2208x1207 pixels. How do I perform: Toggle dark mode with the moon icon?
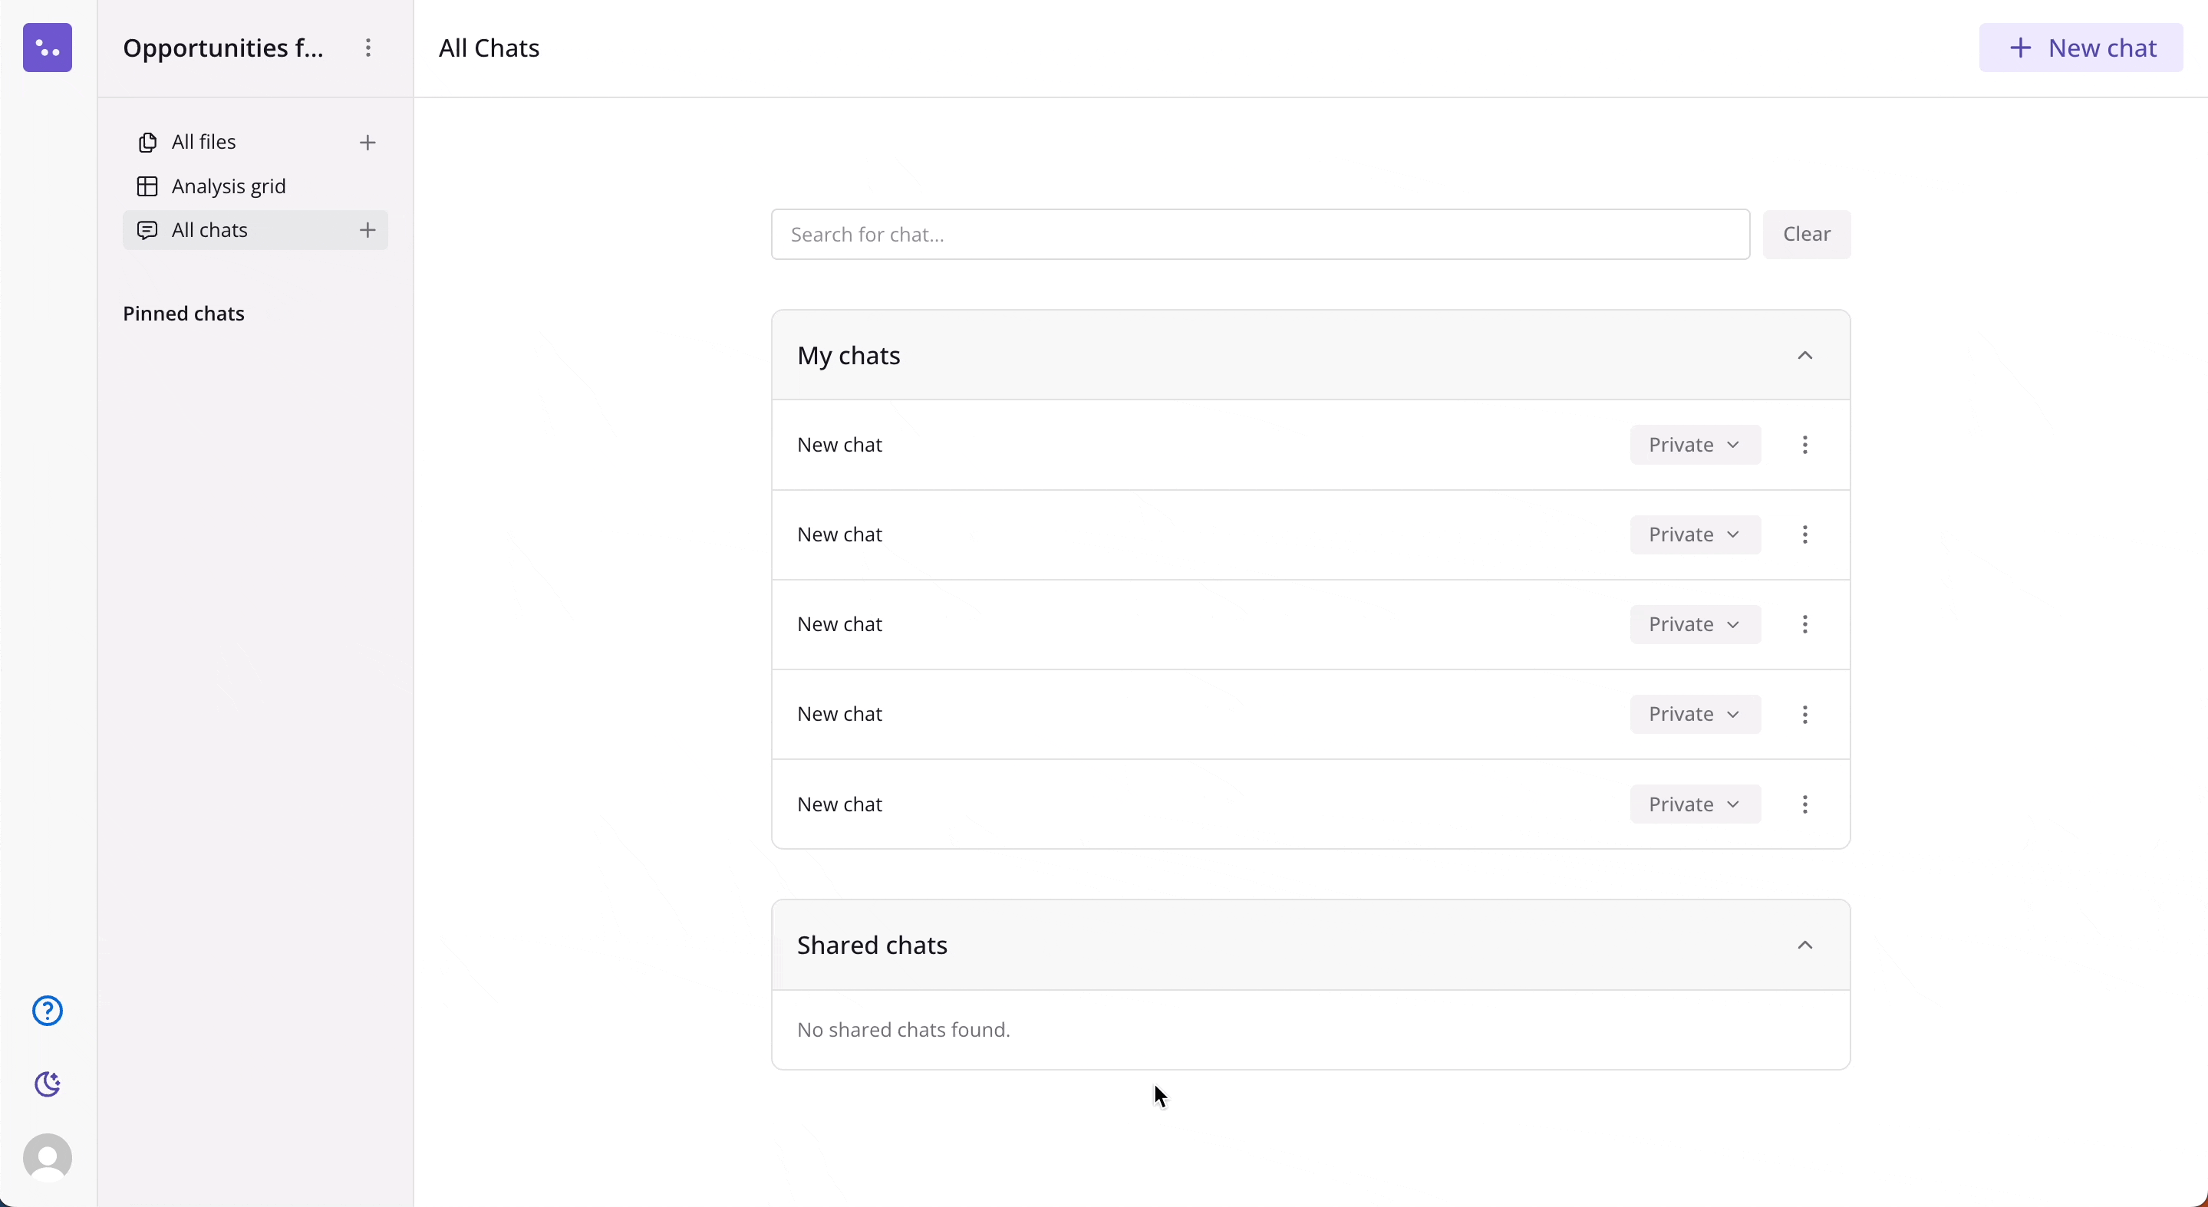pyautogui.click(x=47, y=1084)
